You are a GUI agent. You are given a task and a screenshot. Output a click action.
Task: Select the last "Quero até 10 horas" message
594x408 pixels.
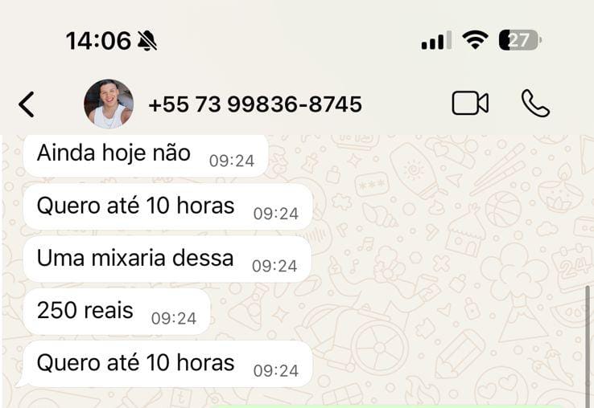[x=168, y=364]
